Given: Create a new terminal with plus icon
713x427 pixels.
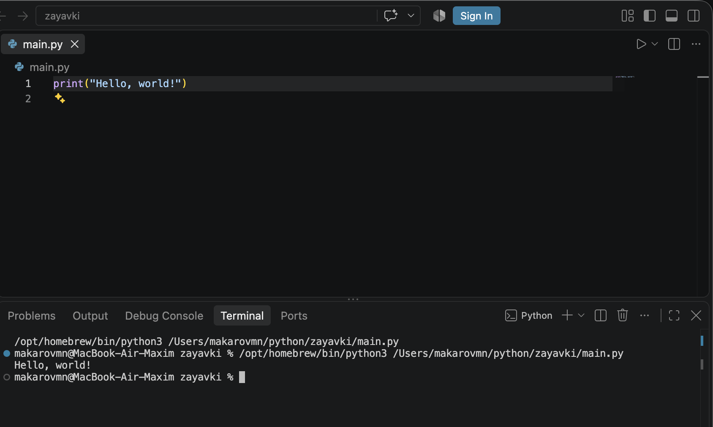Looking at the screenshot, I should click(567, 315).
